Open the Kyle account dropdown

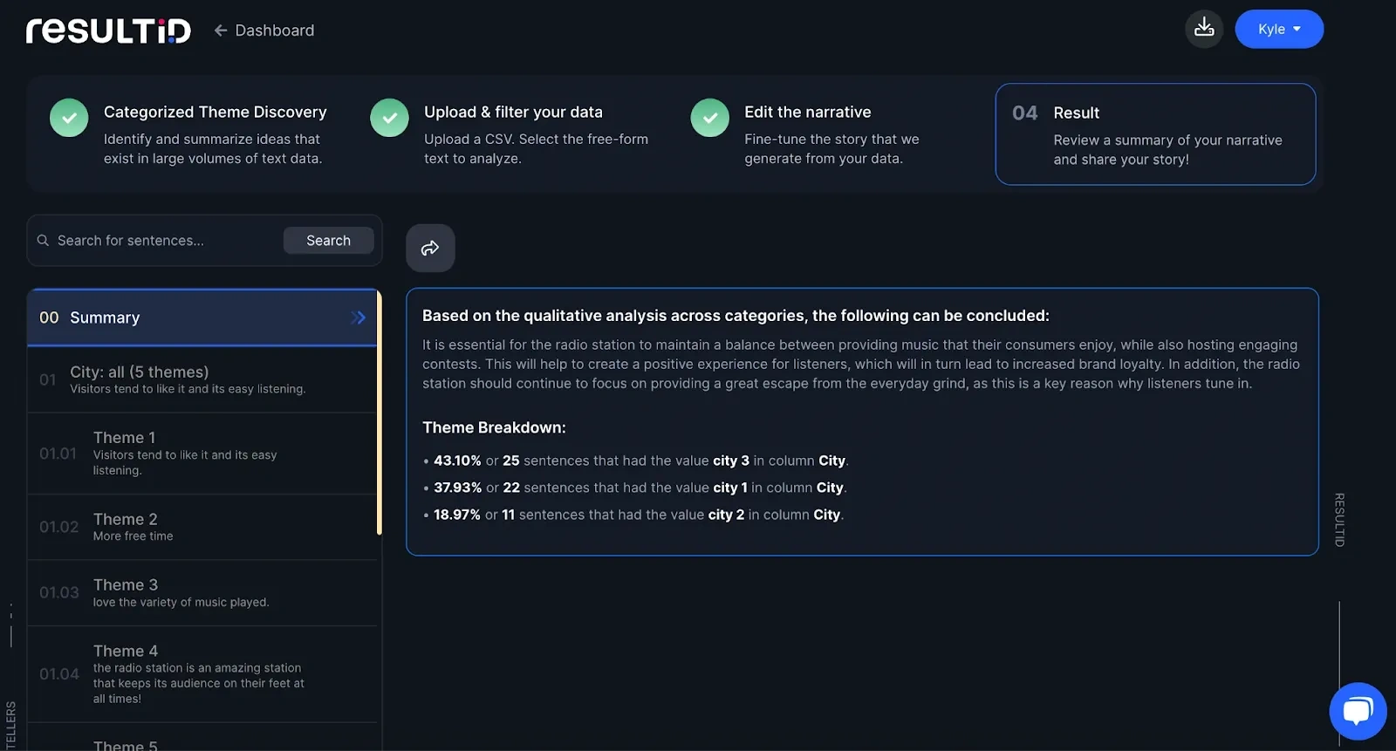pos(1279,29)
